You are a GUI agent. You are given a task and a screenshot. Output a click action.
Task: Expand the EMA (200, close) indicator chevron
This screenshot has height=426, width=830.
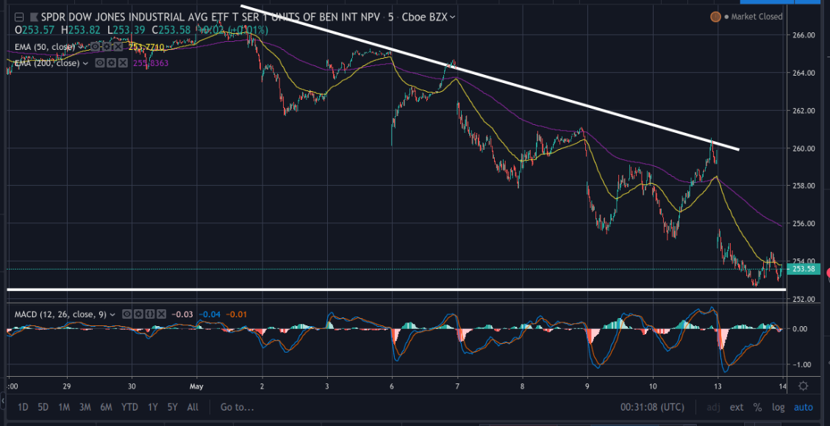[86, 63]
